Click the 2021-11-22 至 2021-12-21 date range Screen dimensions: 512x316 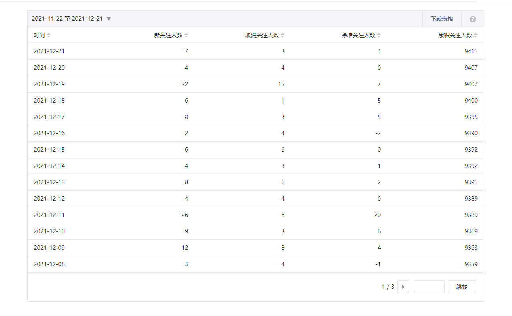click(x=67, y=19)
